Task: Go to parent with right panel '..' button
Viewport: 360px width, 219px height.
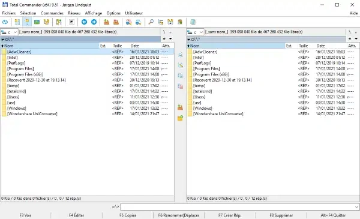Action: [356, 32]
